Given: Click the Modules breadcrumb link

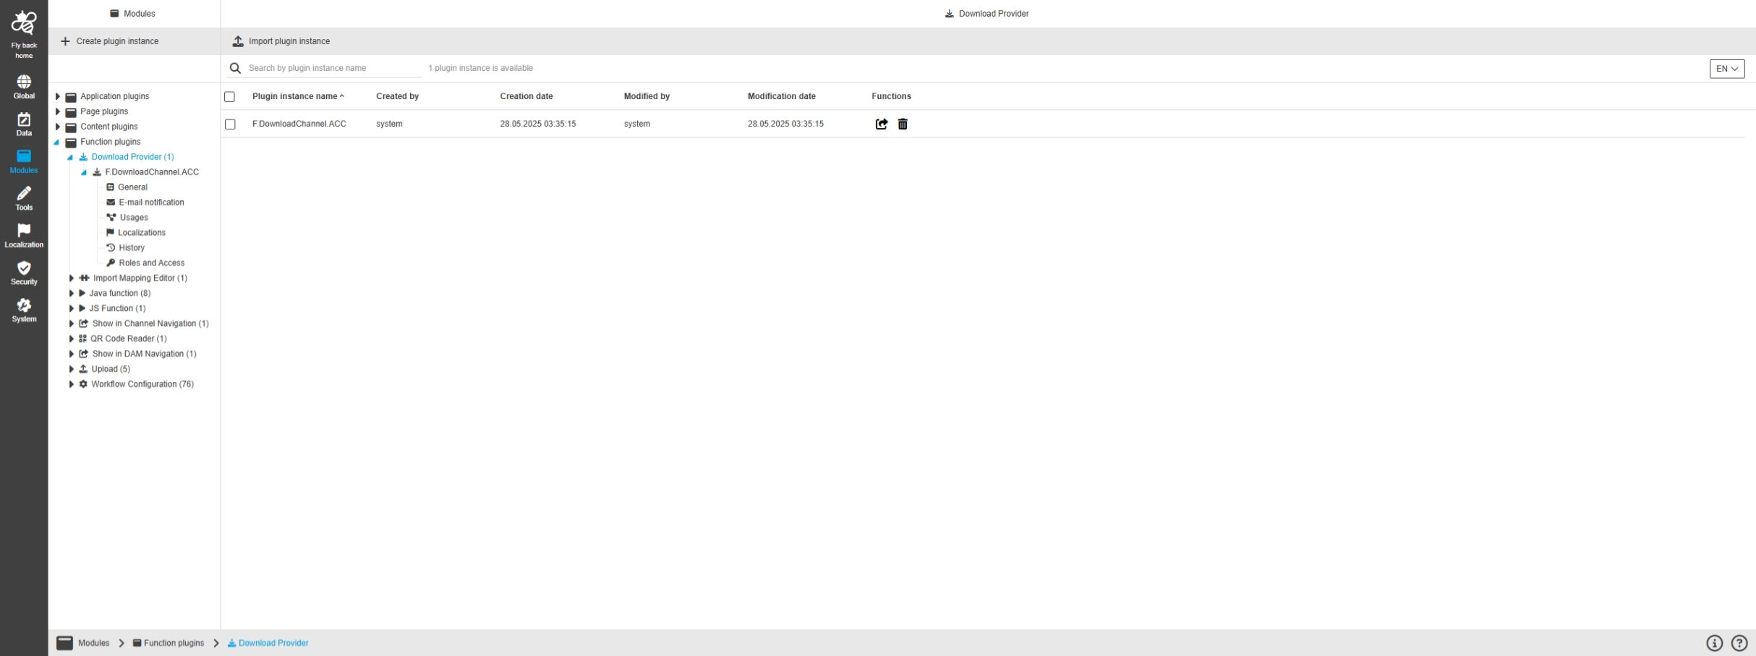Looking at the screenshot, I should click(x=94, y=643).
